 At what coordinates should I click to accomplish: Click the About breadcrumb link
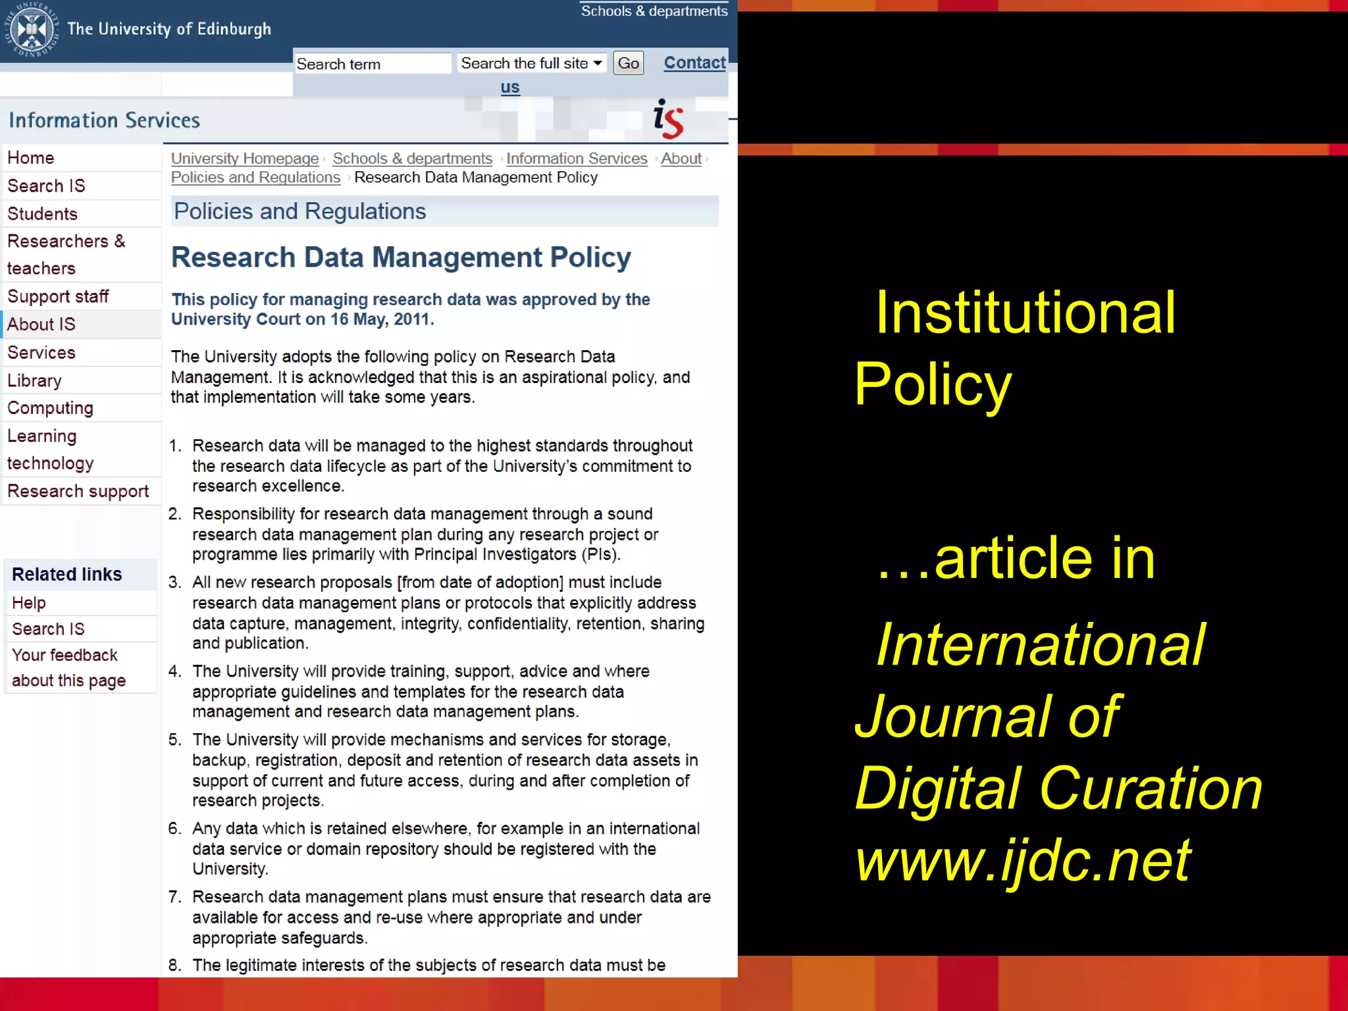(681, 159)
